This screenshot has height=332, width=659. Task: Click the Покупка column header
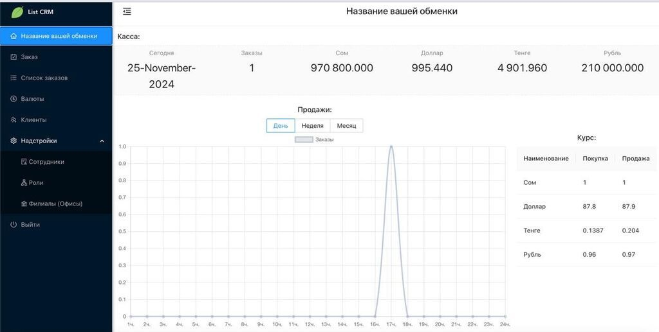coord(595,159)
